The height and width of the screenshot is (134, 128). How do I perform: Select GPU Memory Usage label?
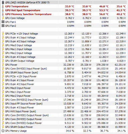16,131
